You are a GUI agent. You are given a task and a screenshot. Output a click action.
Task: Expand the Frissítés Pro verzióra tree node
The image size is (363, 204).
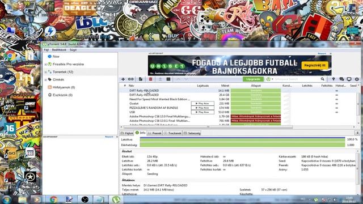(45, 64)
